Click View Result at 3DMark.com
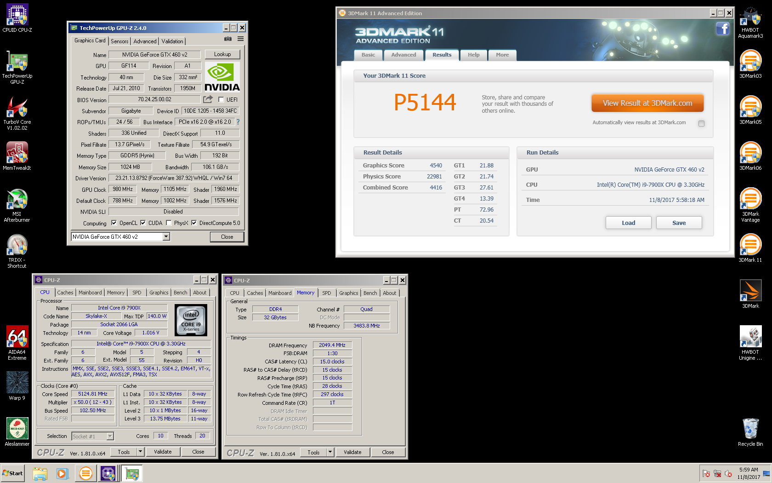 pyautogui.click(x=647, y=103)
